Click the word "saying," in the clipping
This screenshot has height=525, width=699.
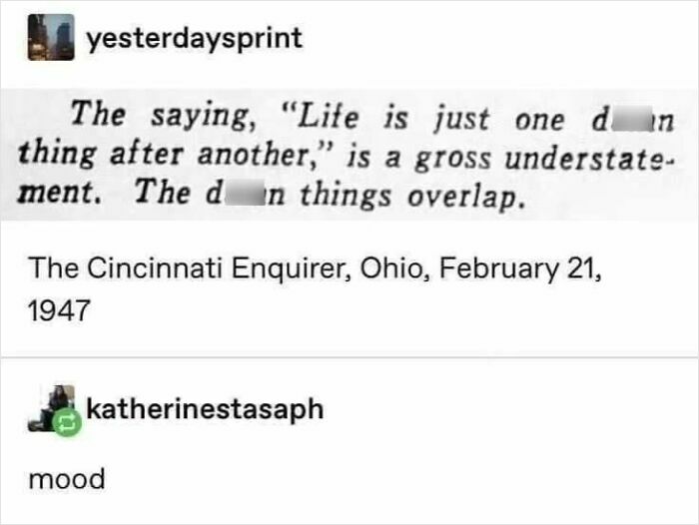coord(204,117)
